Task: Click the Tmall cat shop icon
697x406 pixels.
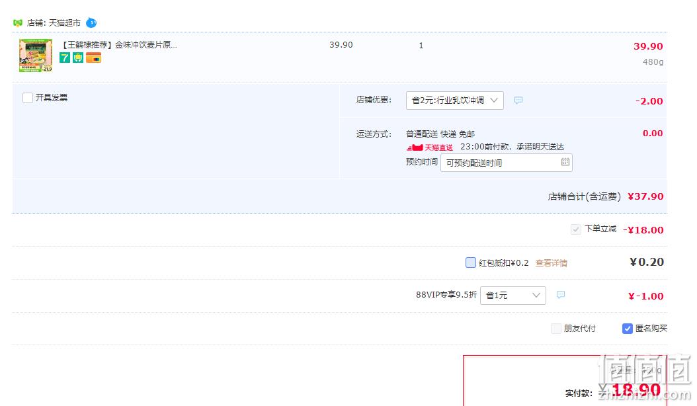Action: tap(18, 22)
